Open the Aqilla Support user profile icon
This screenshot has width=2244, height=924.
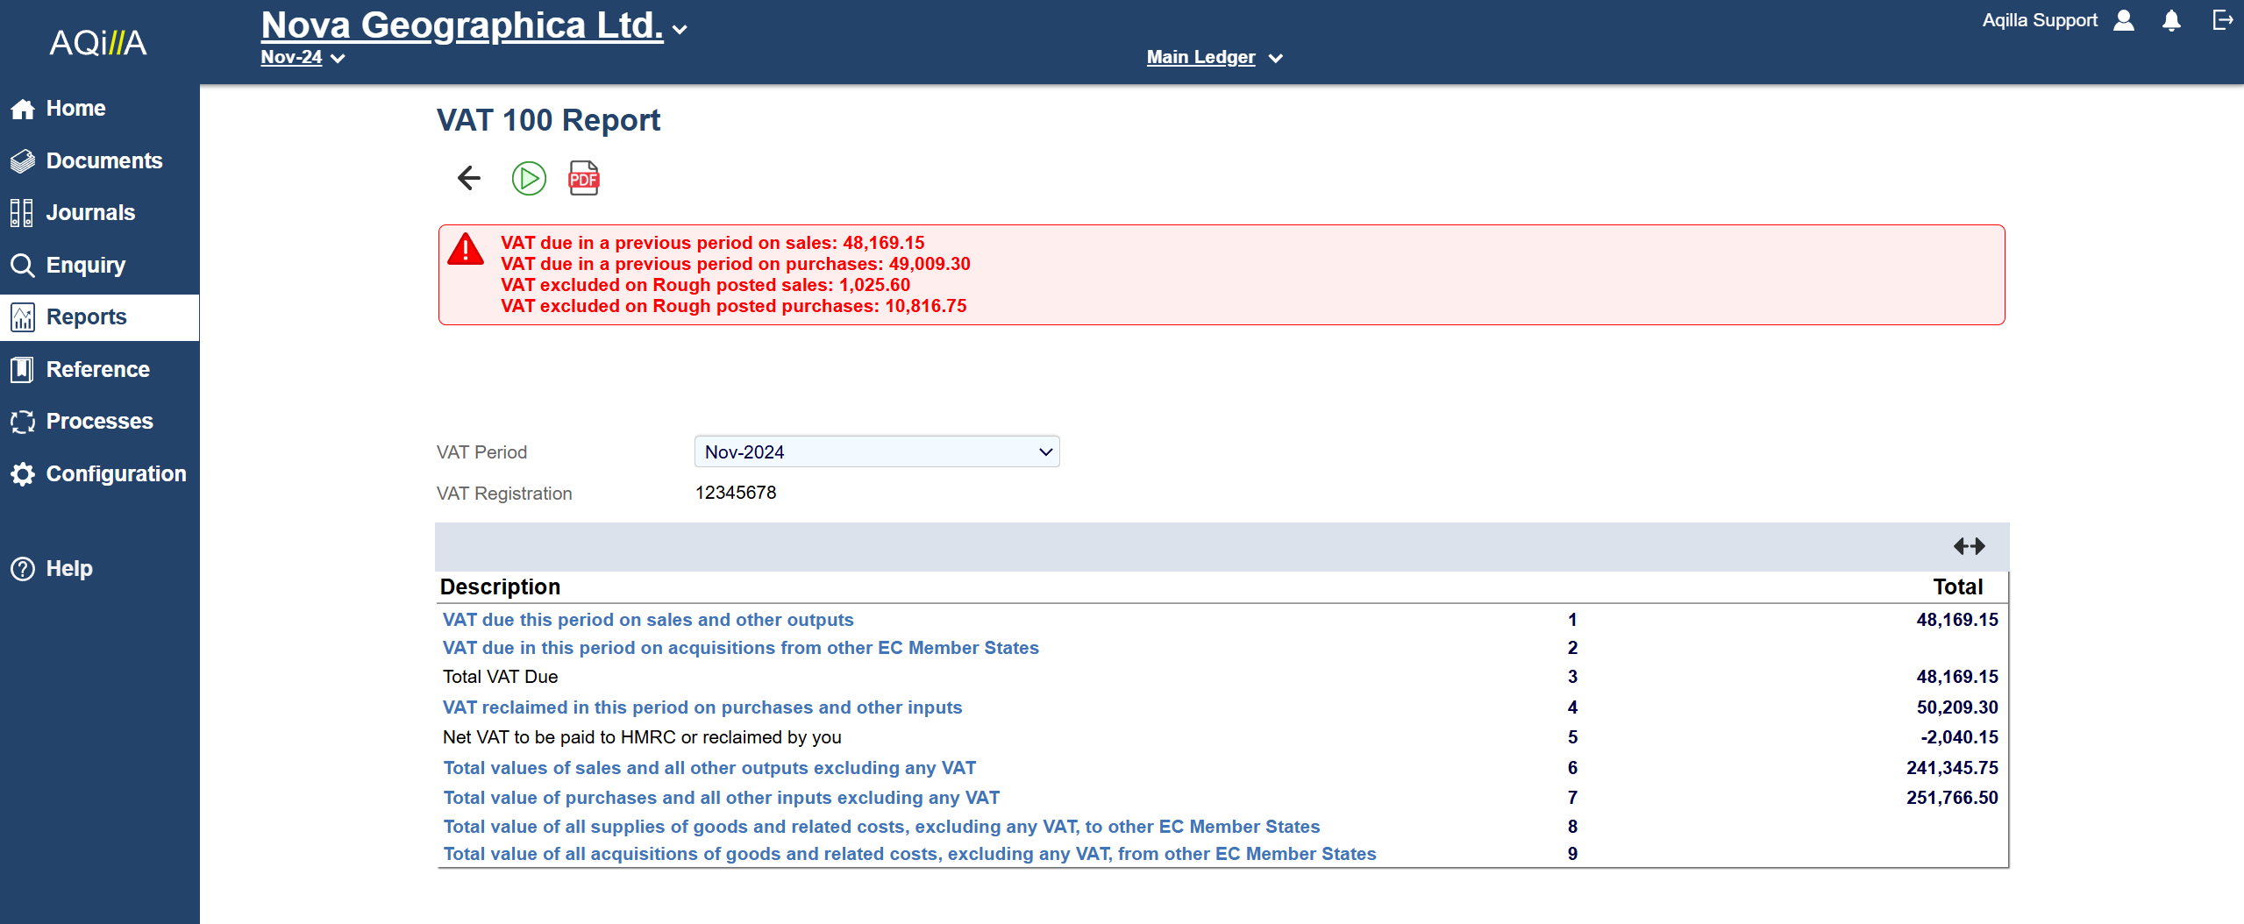tap(2123, 21)
